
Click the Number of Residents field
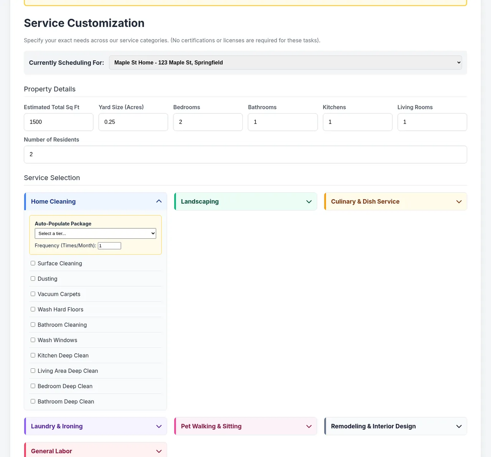point(245,155)
